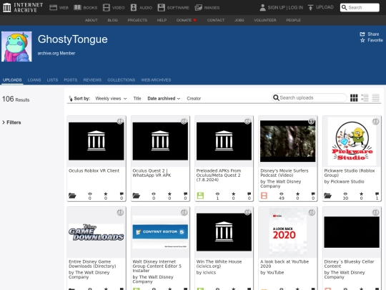Image resolution: width=386 pixels, height=290 pixels.
Task: Click the info icon on Pickware Studio card
Action: [375, 121]
